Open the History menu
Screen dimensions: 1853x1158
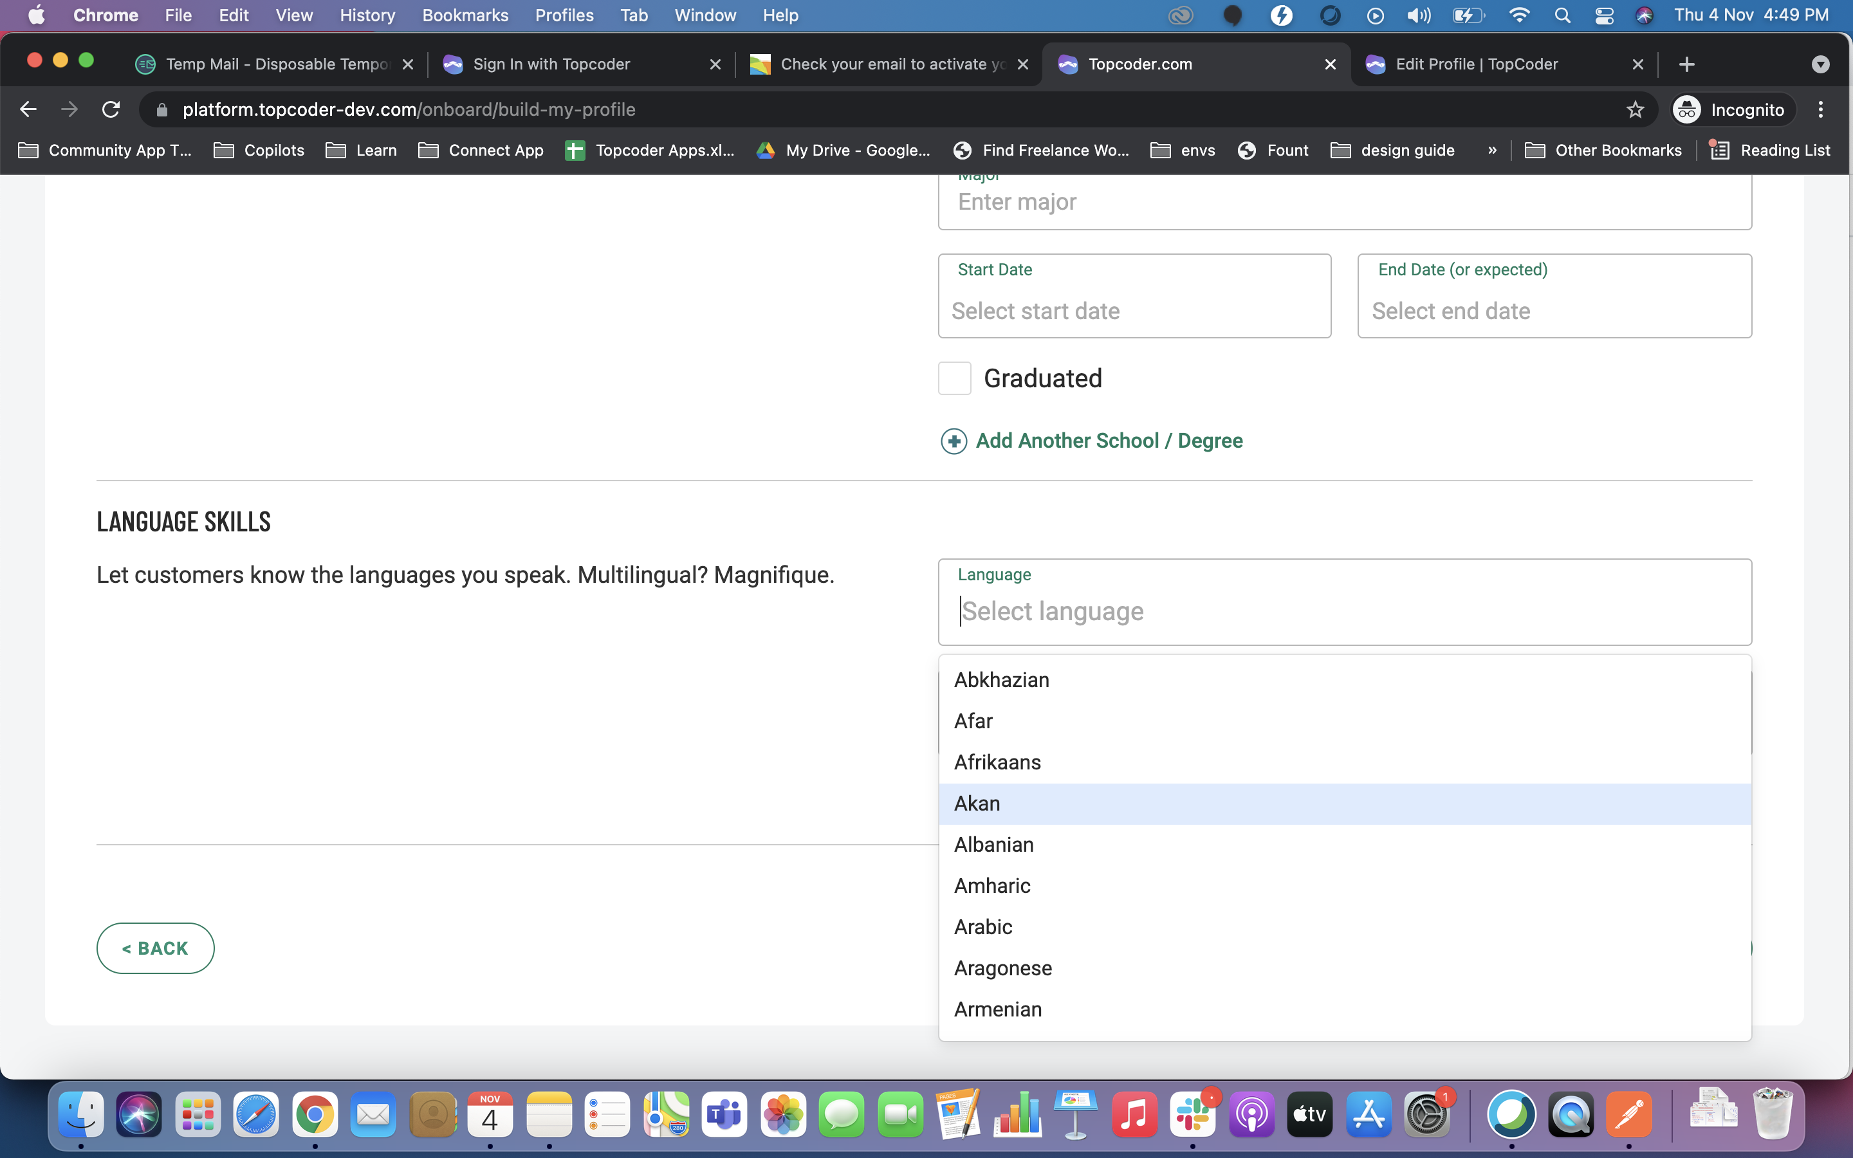tap(367, 15)
